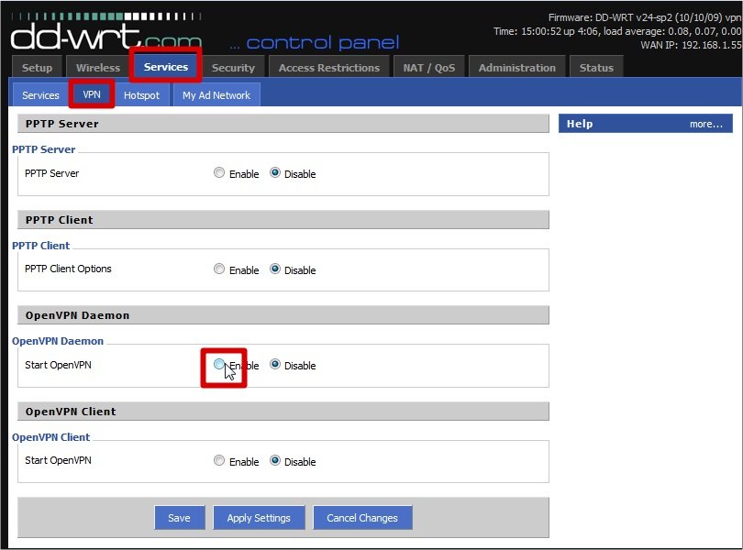Viewport: 743px width, 550px height.
Task: Click Cancel Changes button
Action: tap(362, 518)
